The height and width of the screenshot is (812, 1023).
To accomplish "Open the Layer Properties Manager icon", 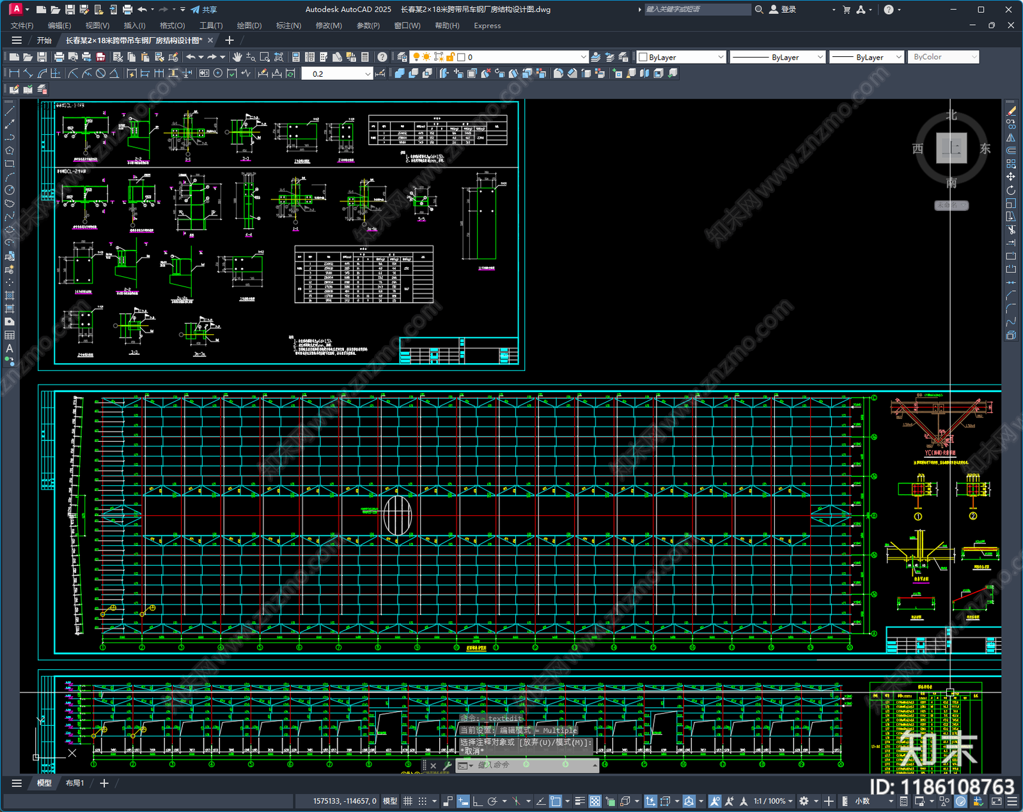I will [x=402, y=57].
